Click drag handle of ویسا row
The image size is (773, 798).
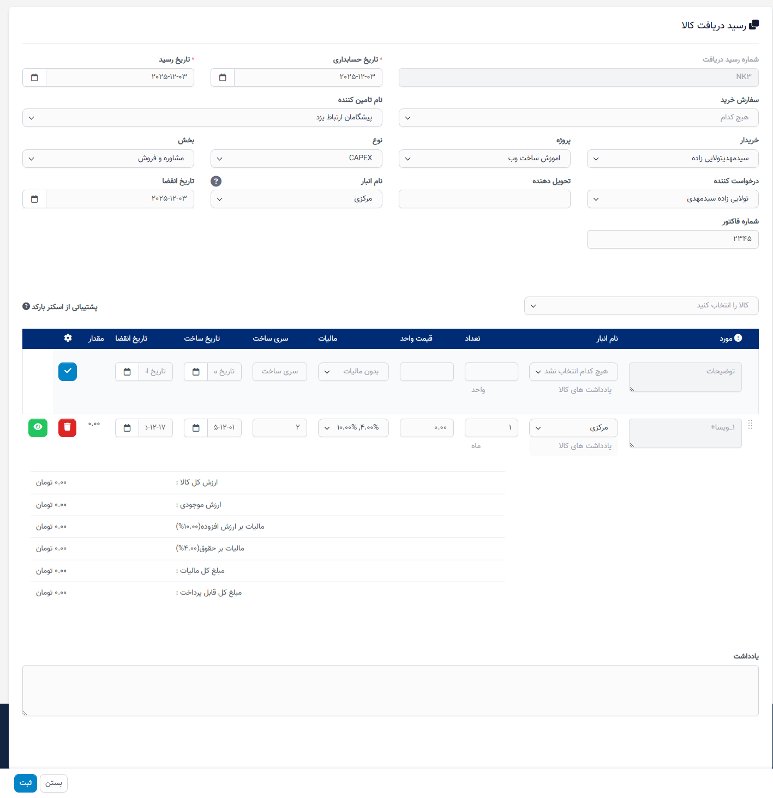(750, 425)
